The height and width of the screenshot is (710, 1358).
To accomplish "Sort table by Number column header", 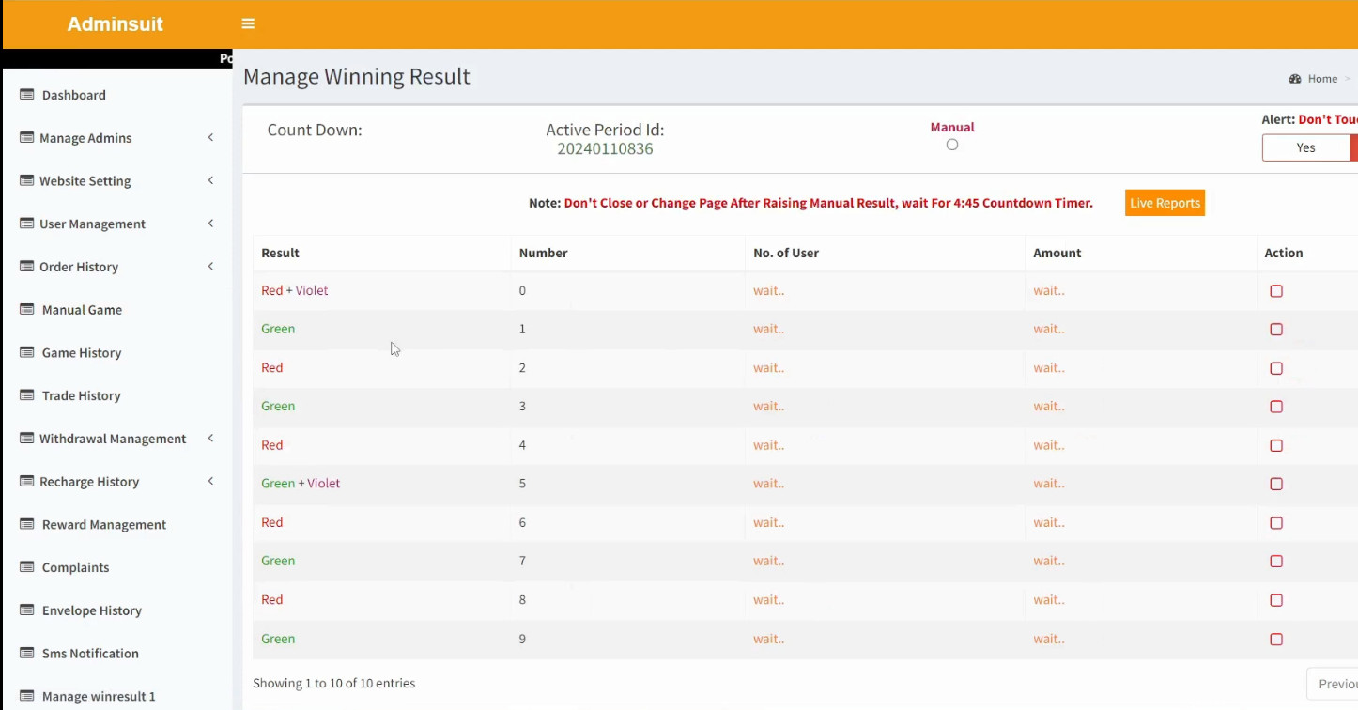I will point(544,253).
